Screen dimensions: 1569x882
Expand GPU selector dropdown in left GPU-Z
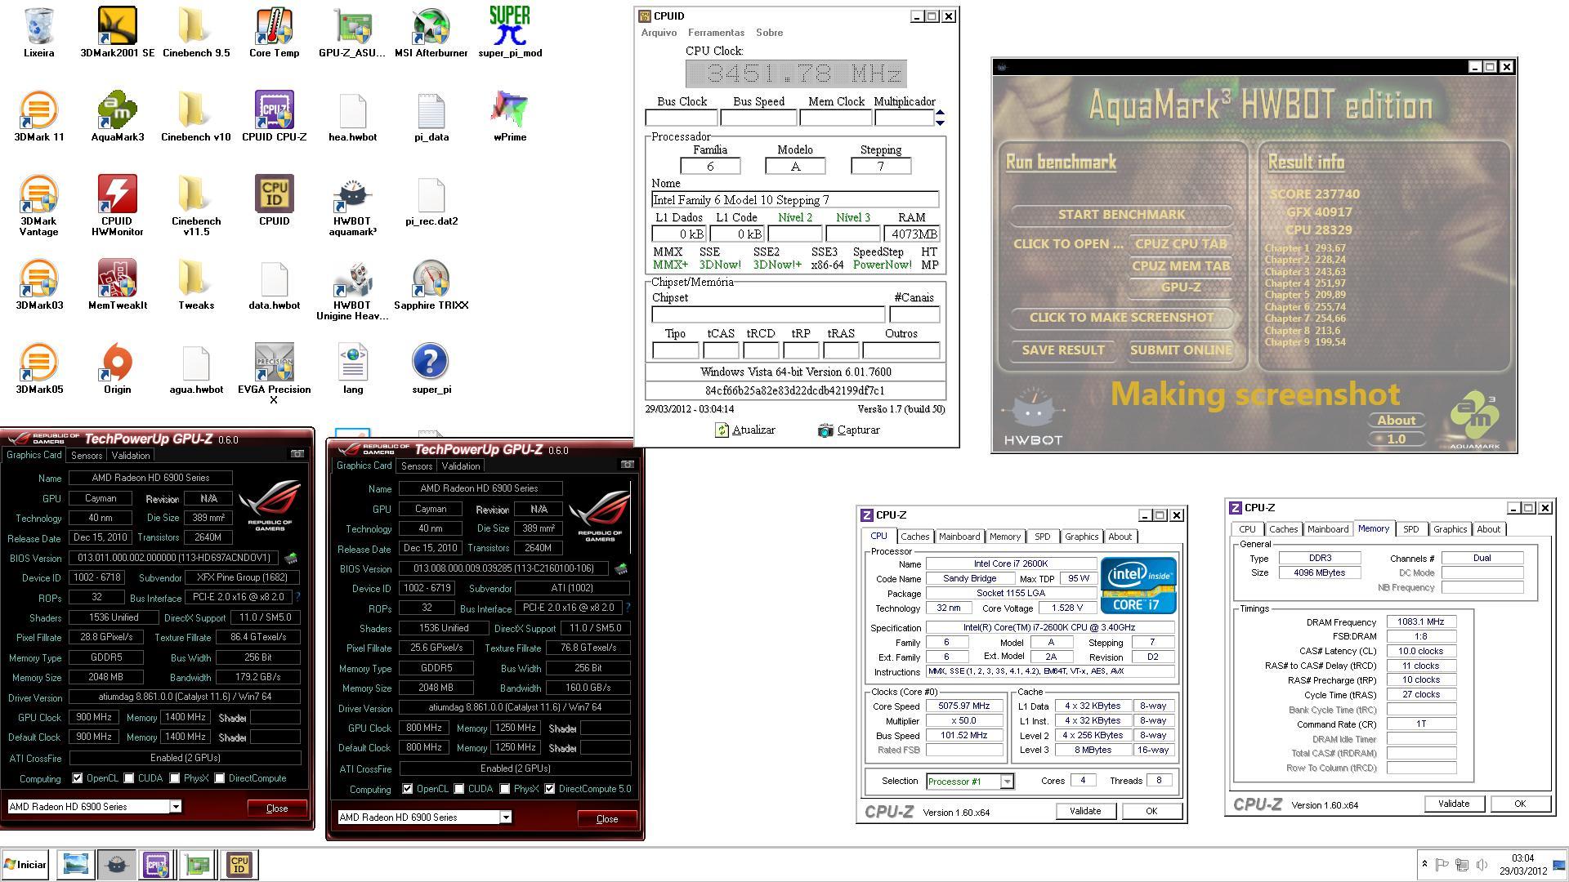(175, 807)
